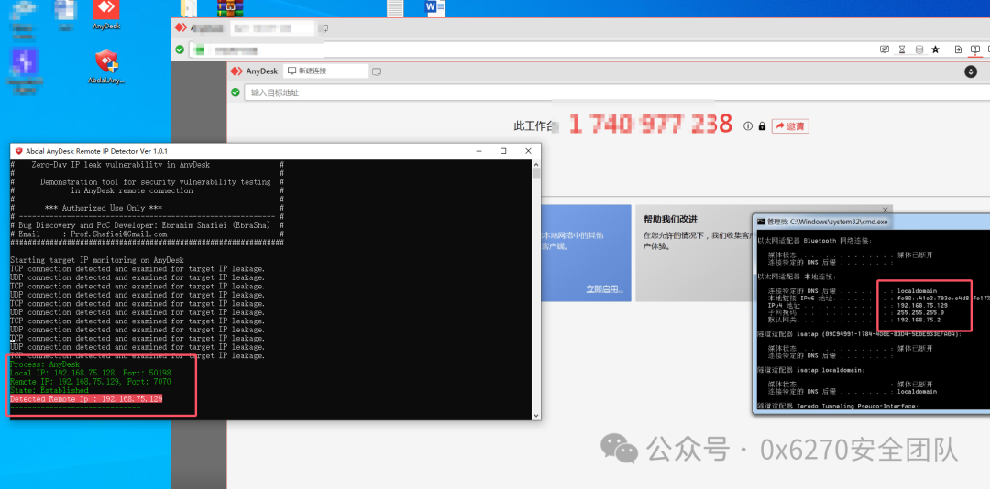This screenshot has height=489, width=990.
Task: Add a new tab in outer AnyDesk session window
Action: pos(324,28)
